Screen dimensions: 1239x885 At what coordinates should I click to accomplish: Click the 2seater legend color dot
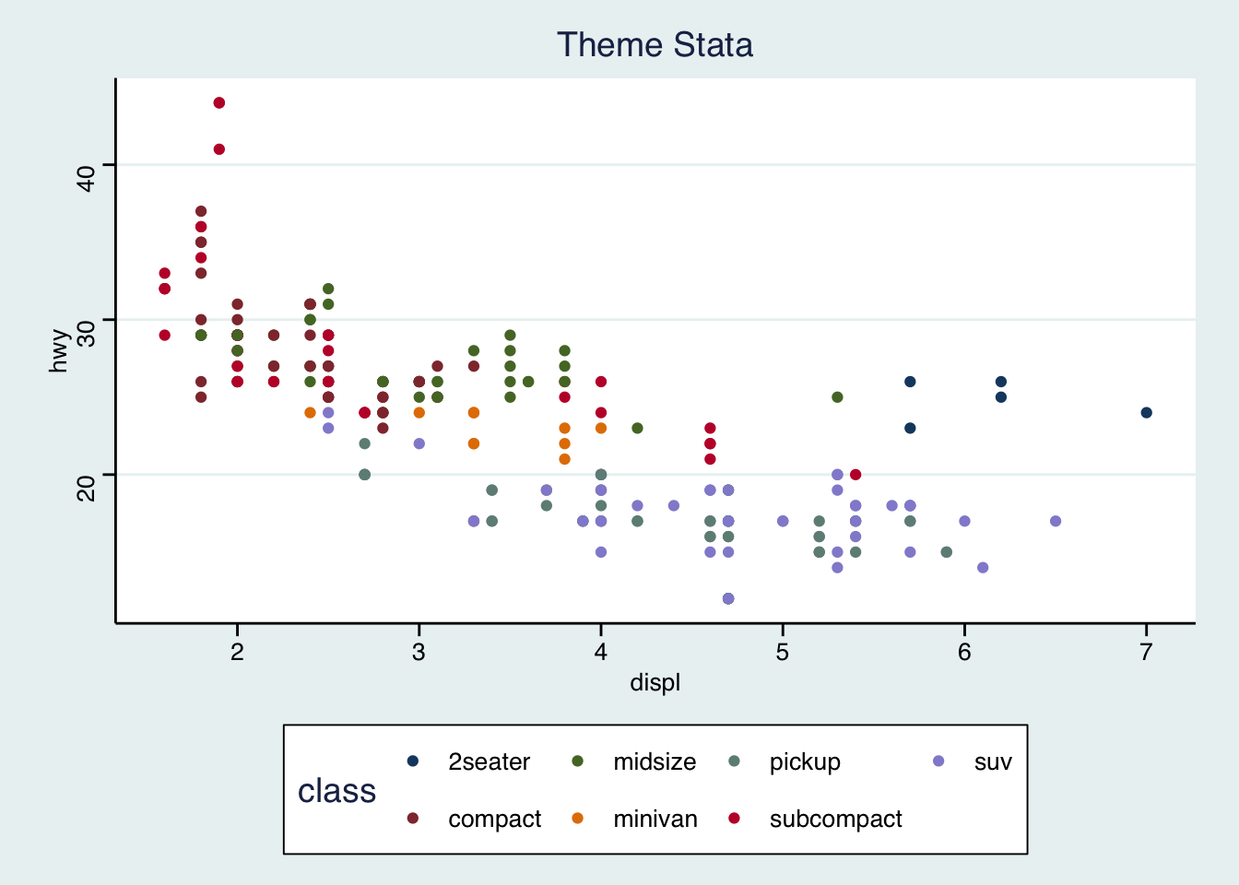[413, 761]
